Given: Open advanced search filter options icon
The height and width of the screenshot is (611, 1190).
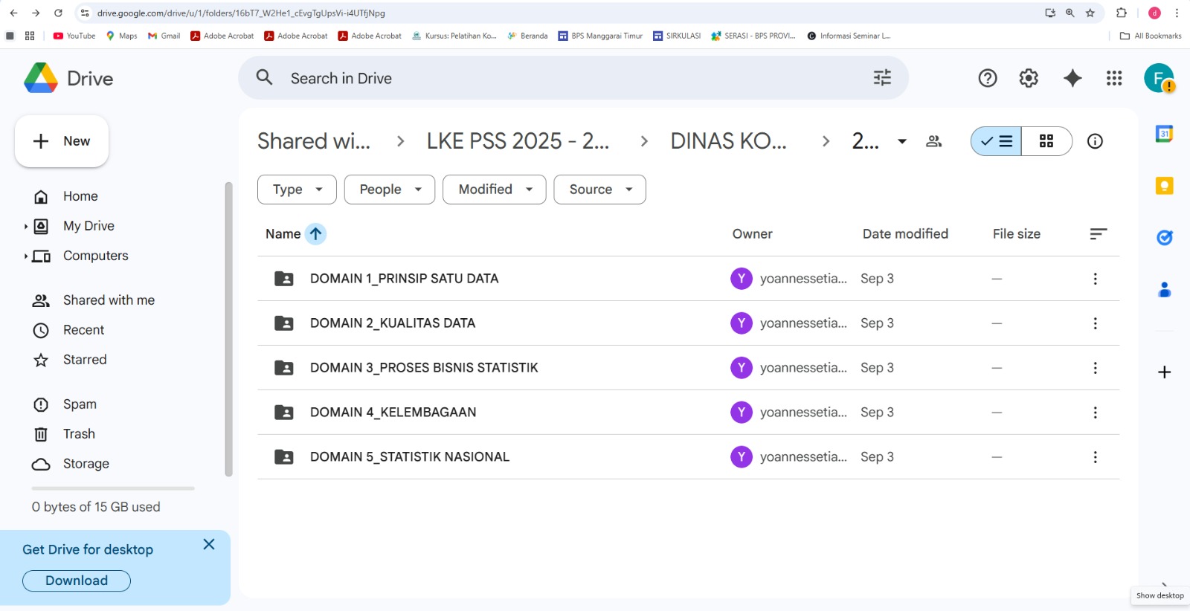Looking at the screenshot, I should 882,78.
